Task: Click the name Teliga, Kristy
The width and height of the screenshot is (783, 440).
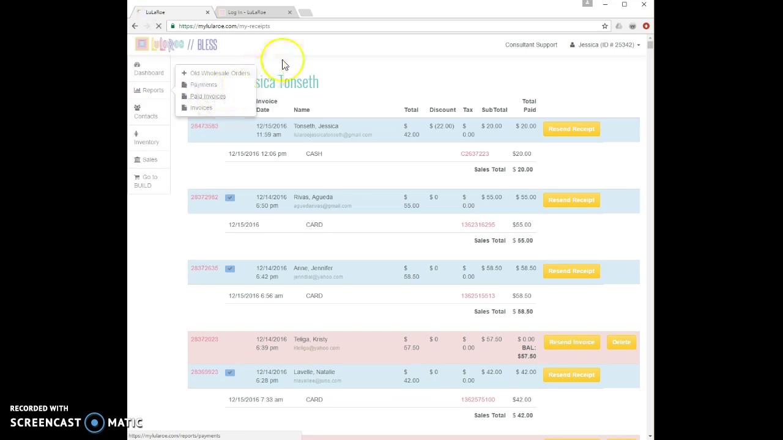Action: tap(310, 339)
